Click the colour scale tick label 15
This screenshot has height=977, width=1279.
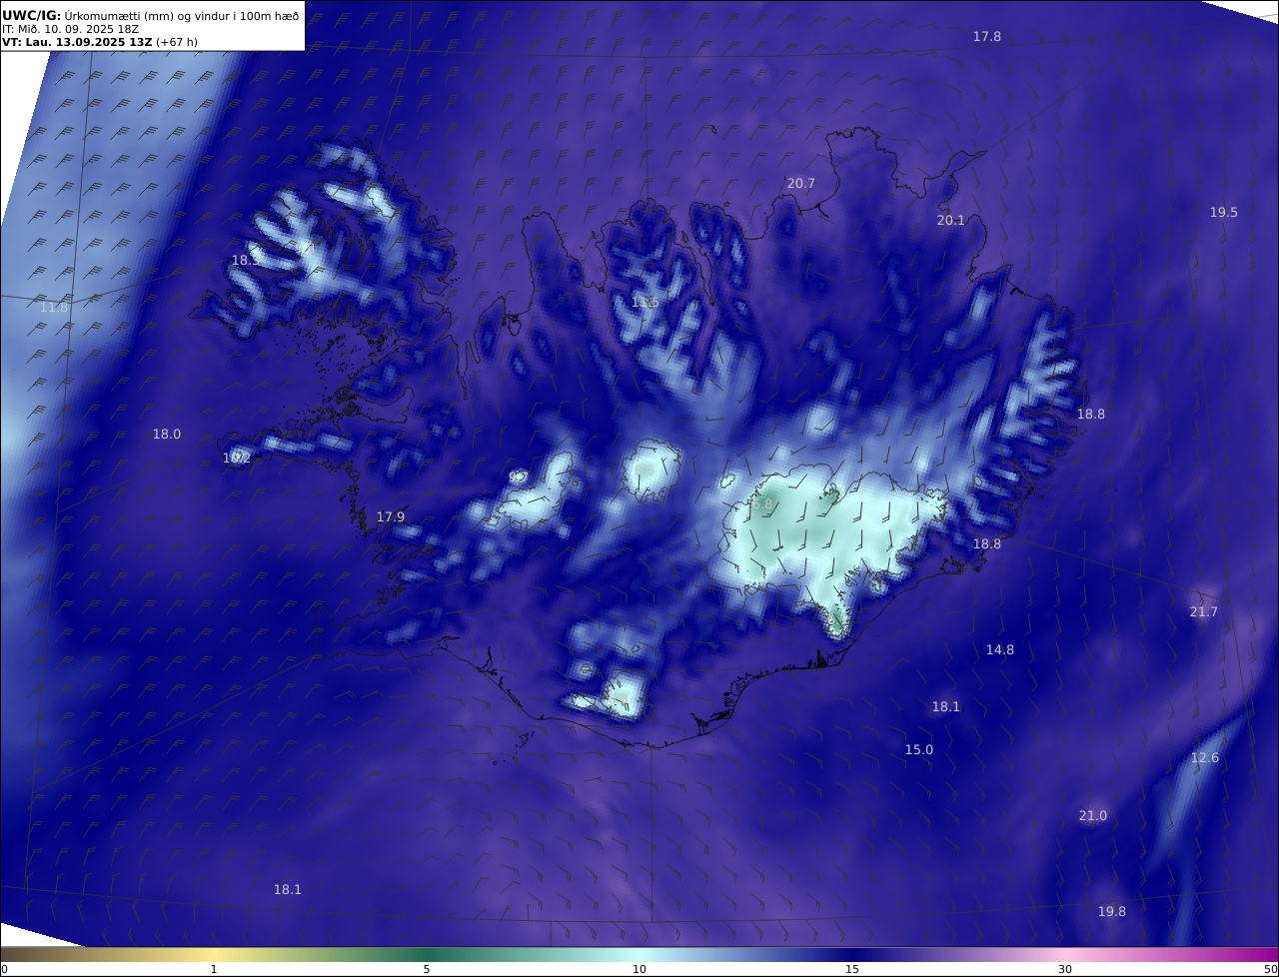point(852,969)
